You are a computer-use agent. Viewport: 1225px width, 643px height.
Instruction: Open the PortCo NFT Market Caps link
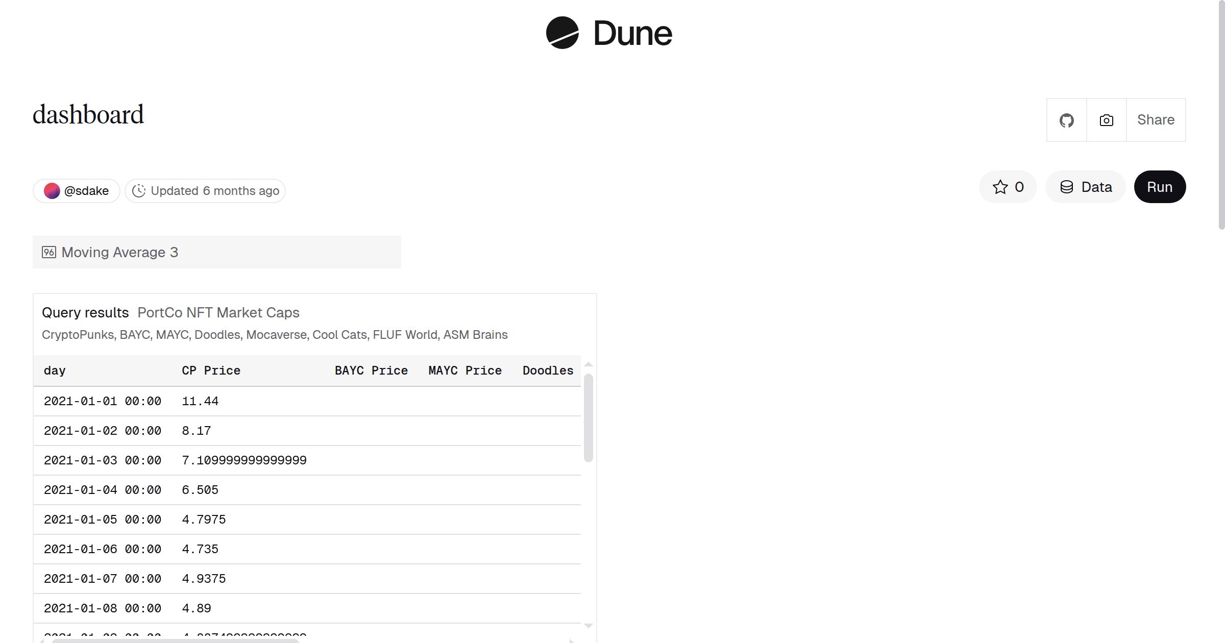click(x=218, y=312)
